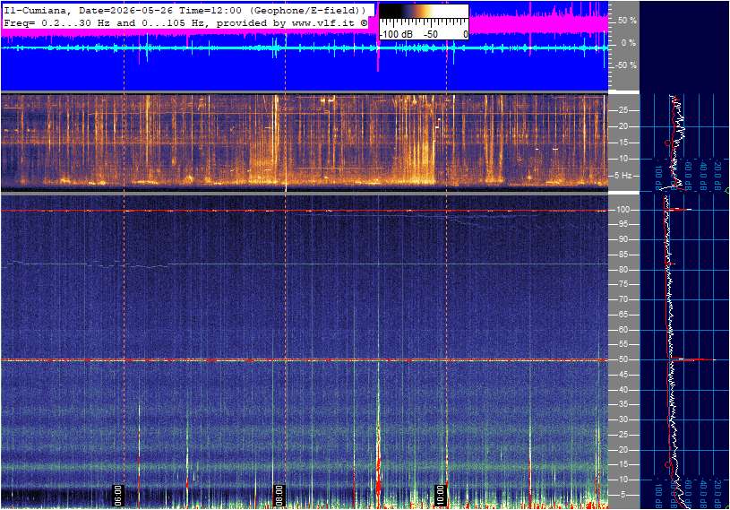Click the 90 Hz axis label
The width and height of the screenshot is (730, 510).
pyautogui.click(x=623, y=239)
